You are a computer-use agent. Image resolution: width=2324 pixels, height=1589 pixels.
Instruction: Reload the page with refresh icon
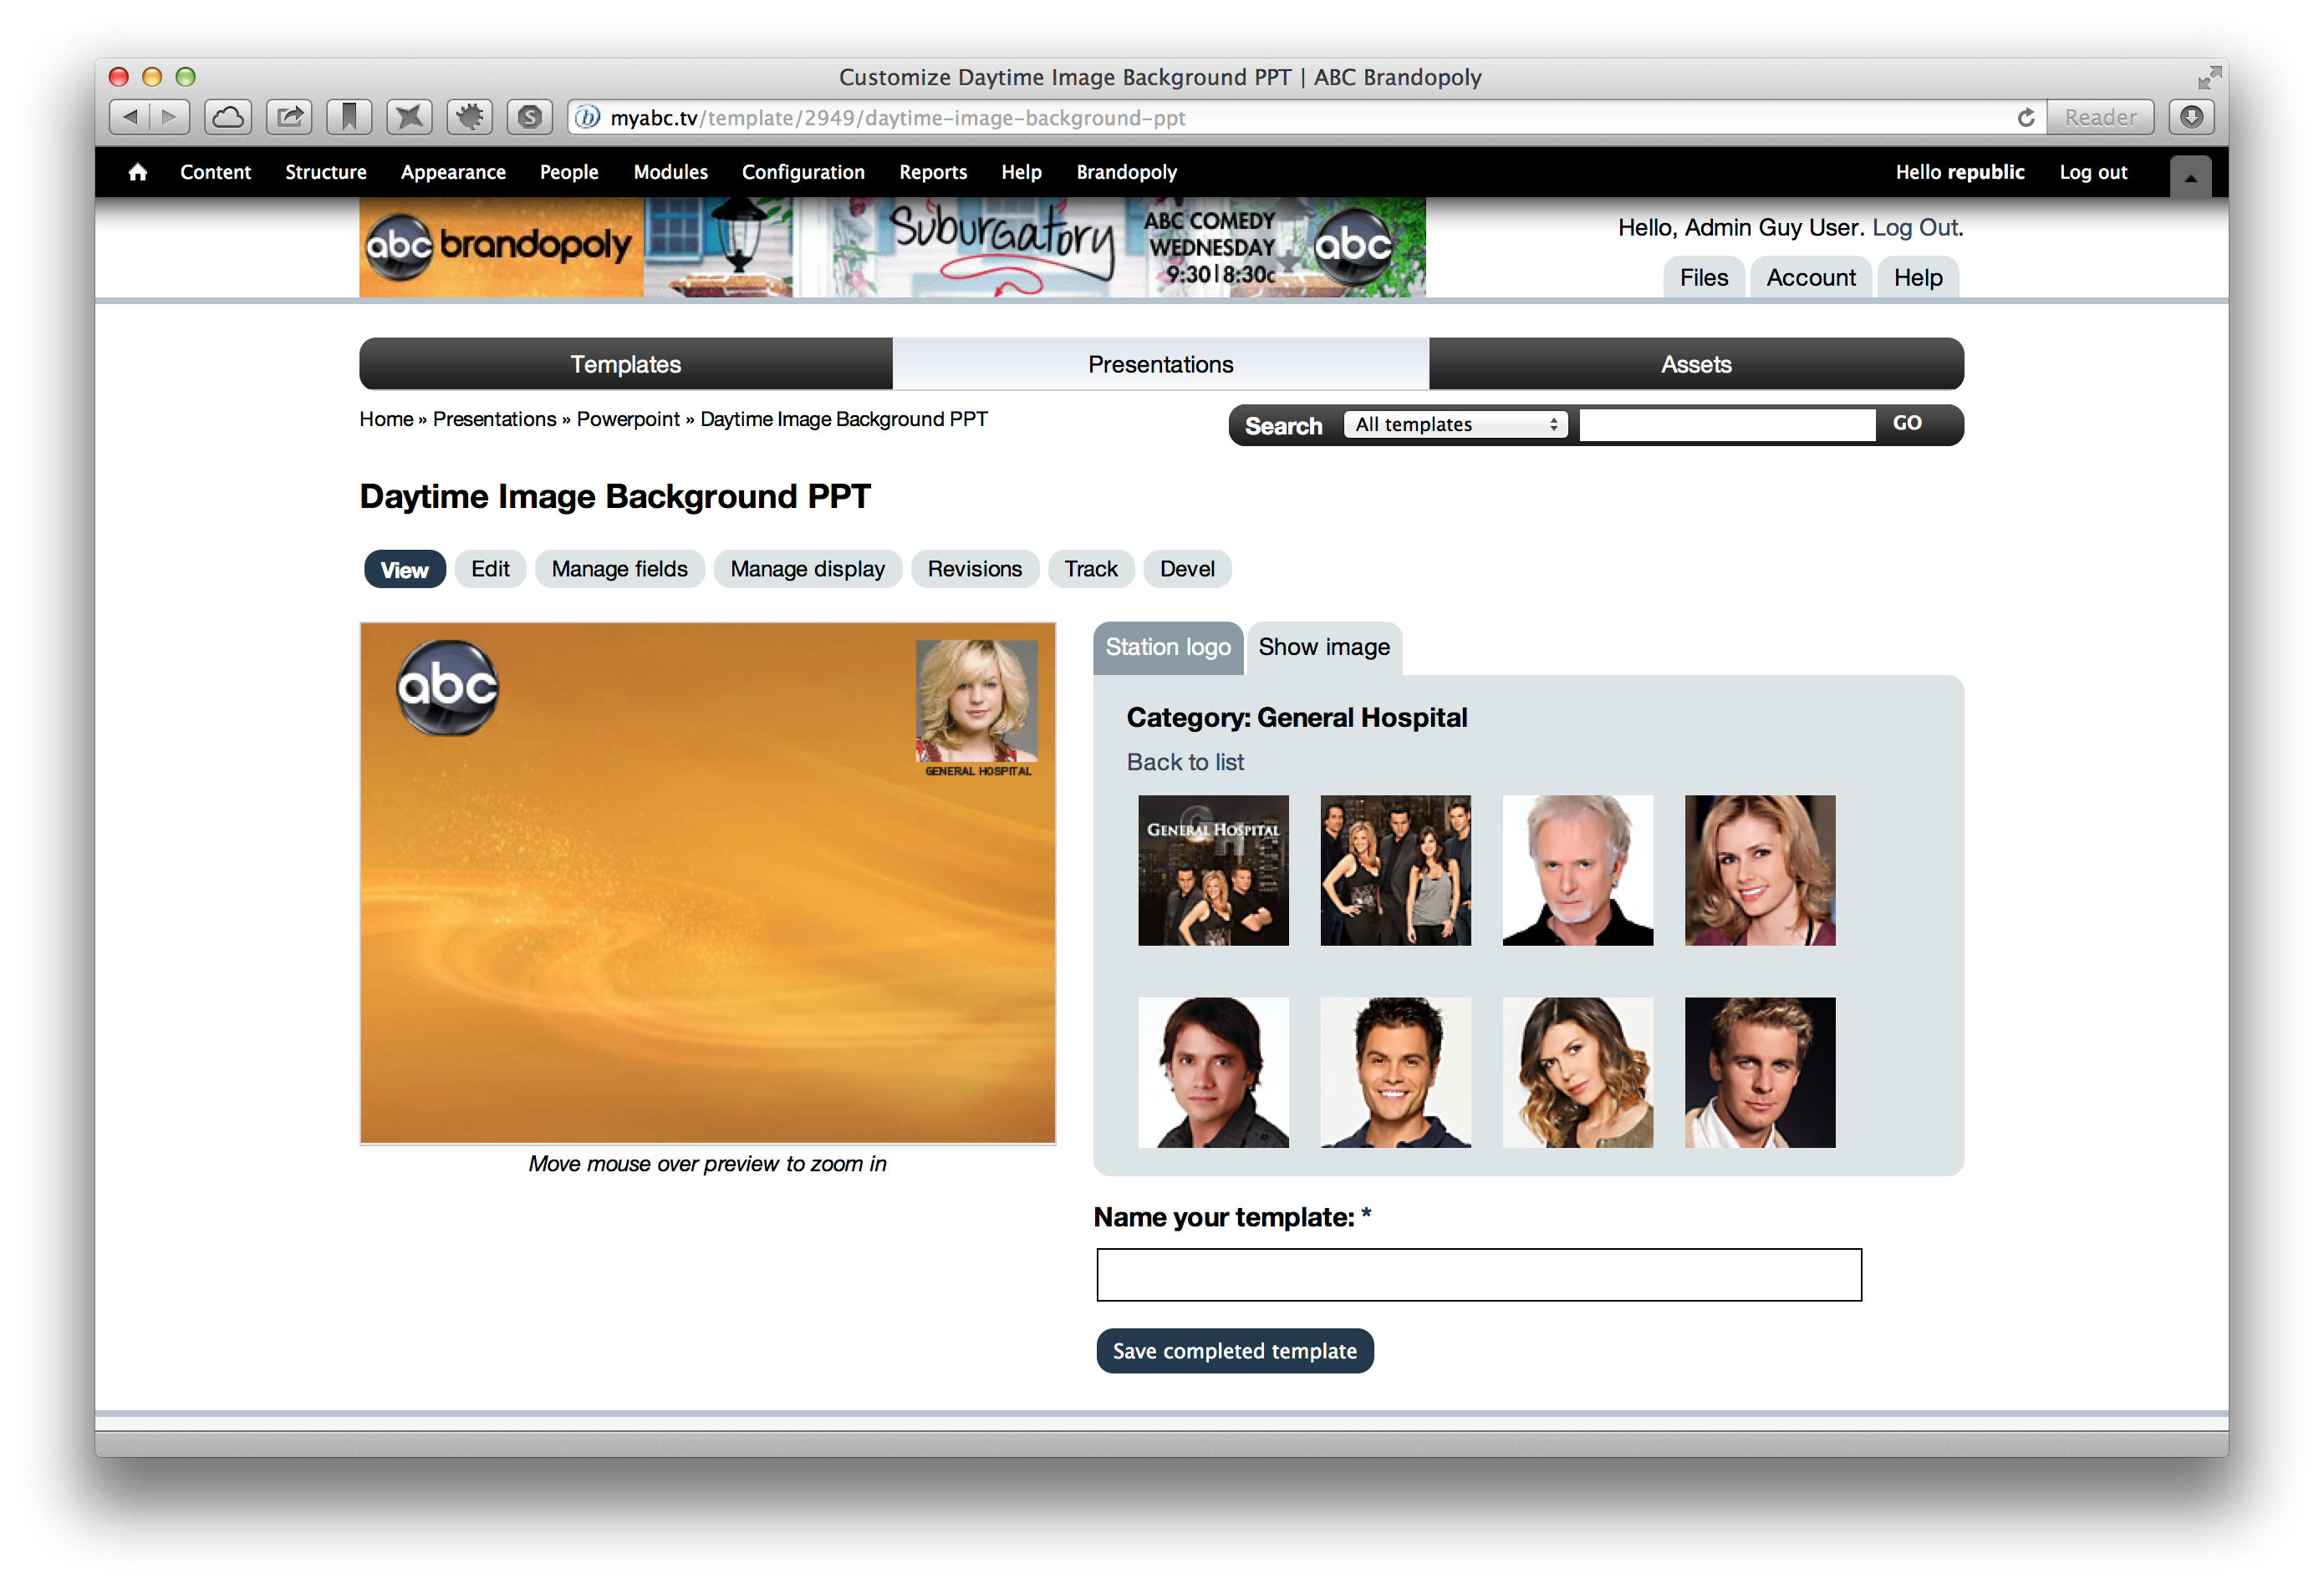(x=2026, y=118)
